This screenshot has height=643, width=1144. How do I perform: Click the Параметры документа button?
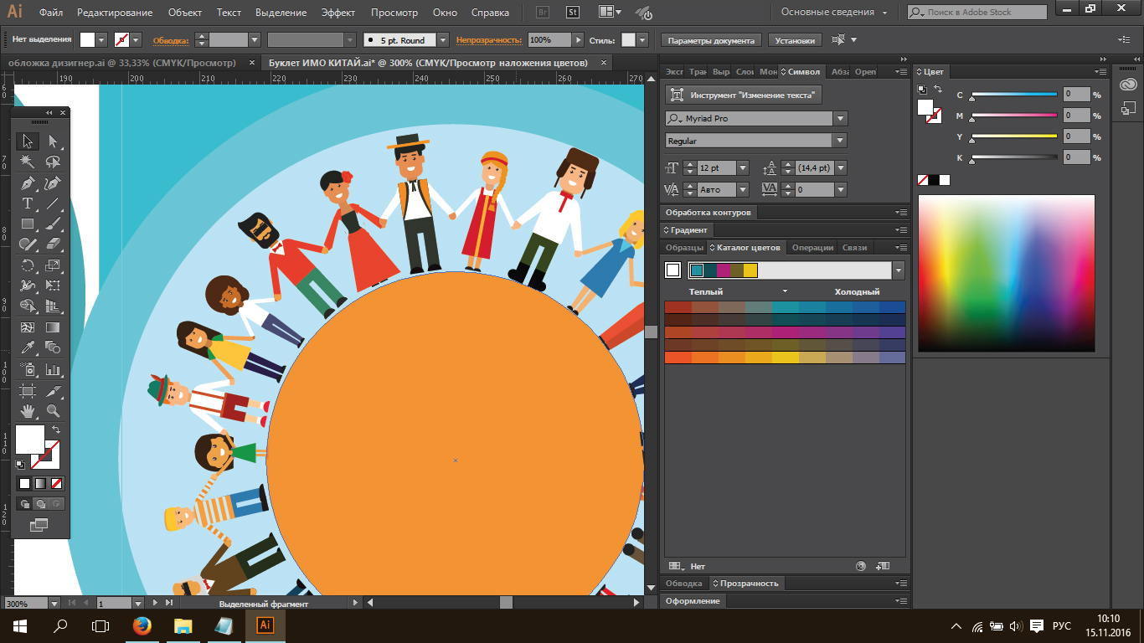[711, 40]
